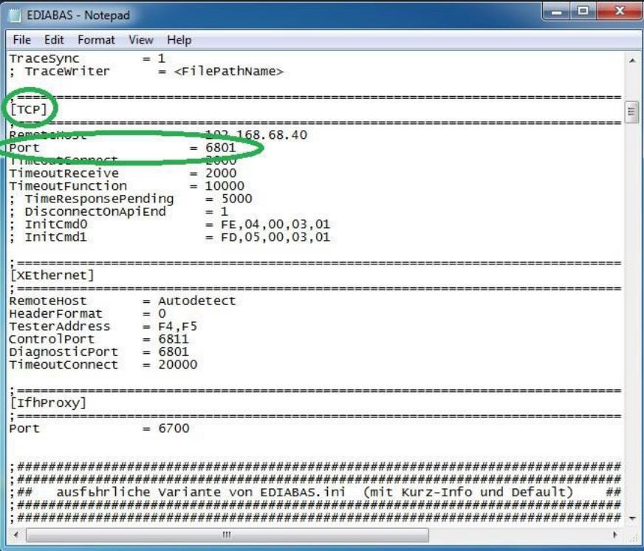Click the TraceWriter <FilePathName> text

click(x=228, y=71)
